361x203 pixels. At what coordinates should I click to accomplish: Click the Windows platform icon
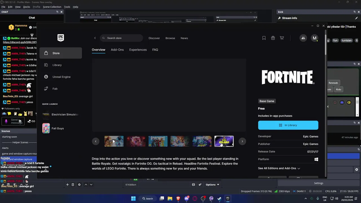316,159
